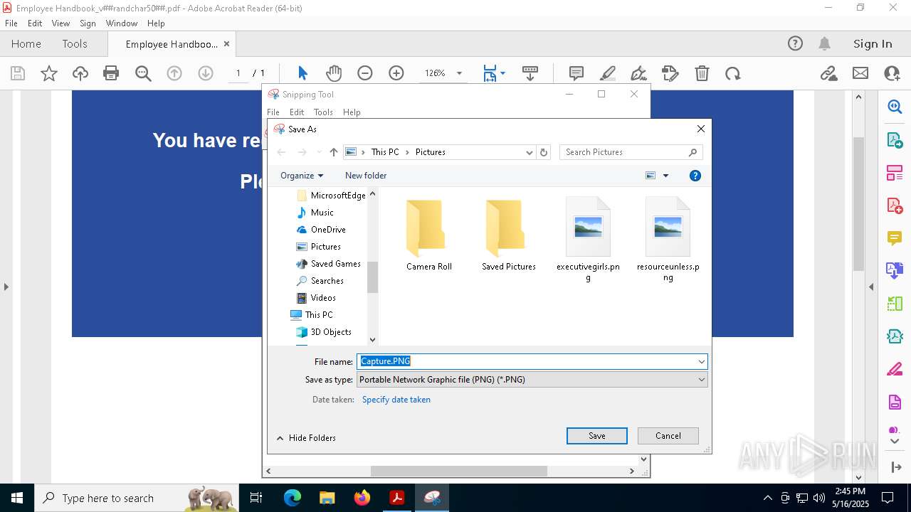Open Windows Start menu

[x=17, y=498]
